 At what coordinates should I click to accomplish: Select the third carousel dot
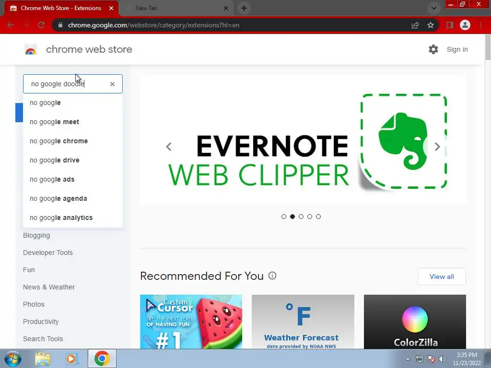301,217
